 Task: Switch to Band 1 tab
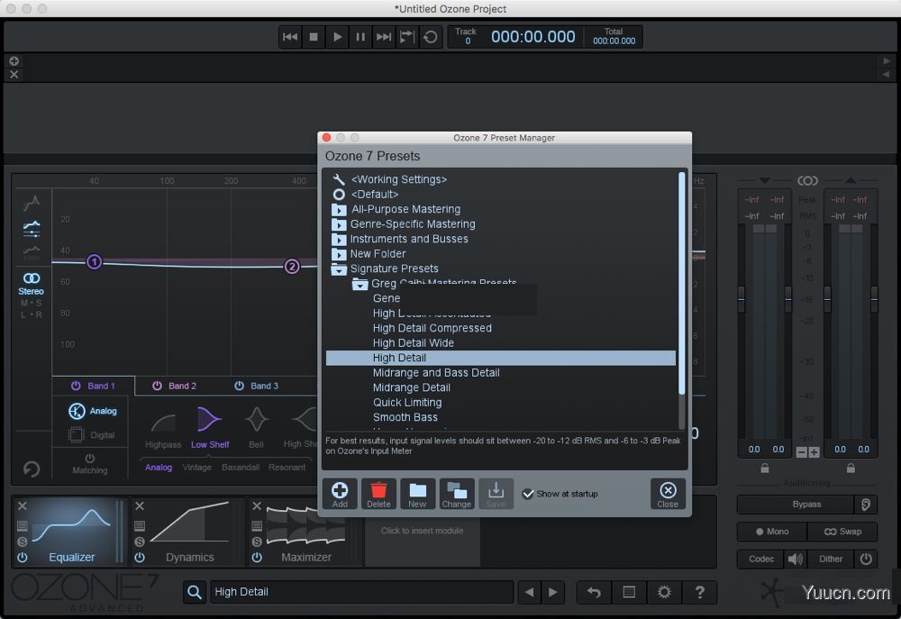pos(94,386)
